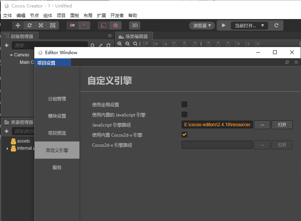Select the scale transform tool
Image resolution: width=301 pixels, height=221 pixels.
click(x=41, y=25)
